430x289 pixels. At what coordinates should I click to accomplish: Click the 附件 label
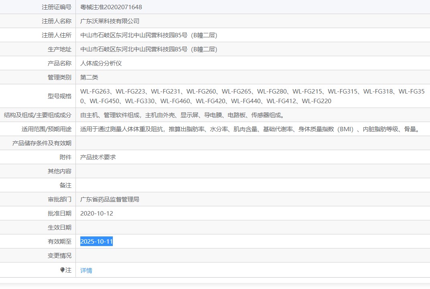(65, 157)
